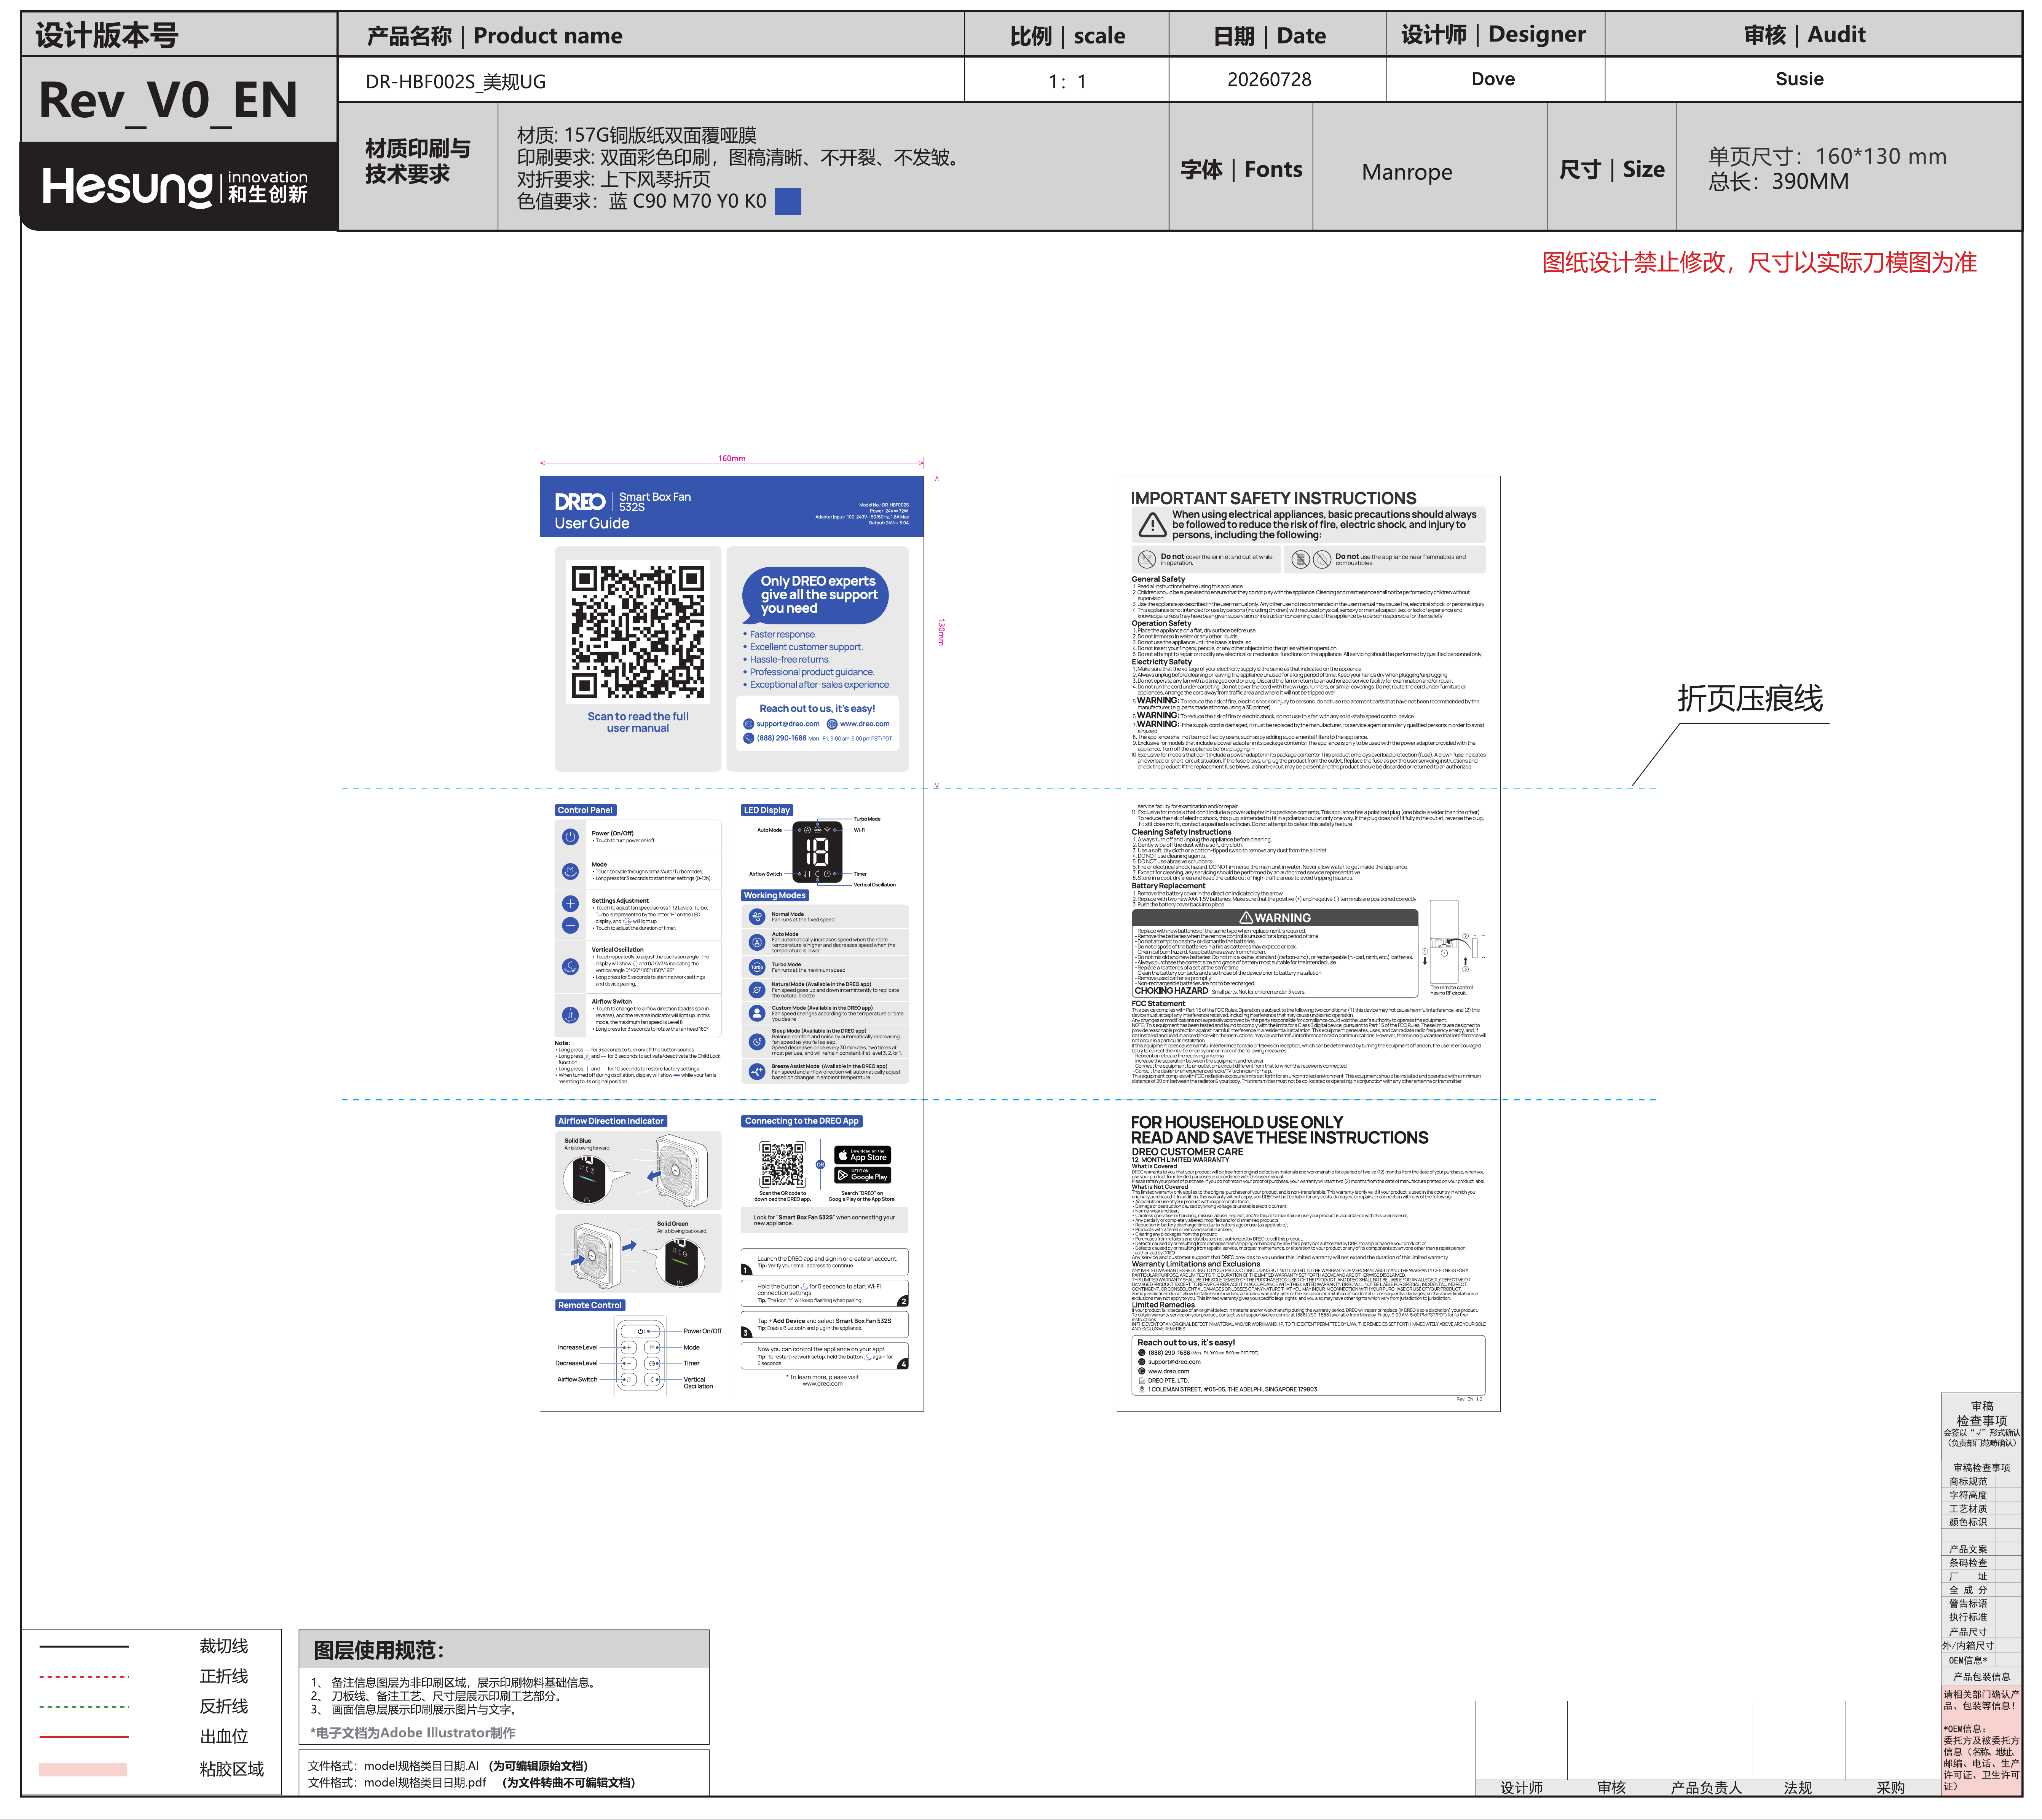Click the large QR code above "Scan to read"

coord(638,632)
